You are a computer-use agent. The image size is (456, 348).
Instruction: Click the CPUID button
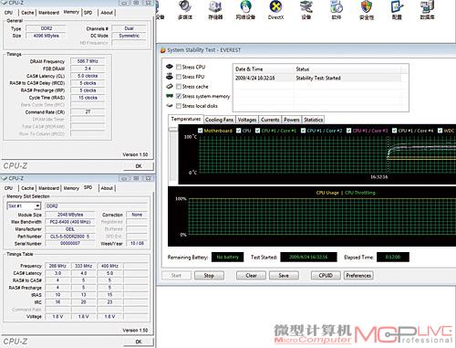point(326,276)
